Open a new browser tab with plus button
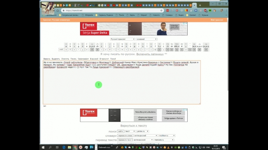The image size is (268, 150). 200,5
